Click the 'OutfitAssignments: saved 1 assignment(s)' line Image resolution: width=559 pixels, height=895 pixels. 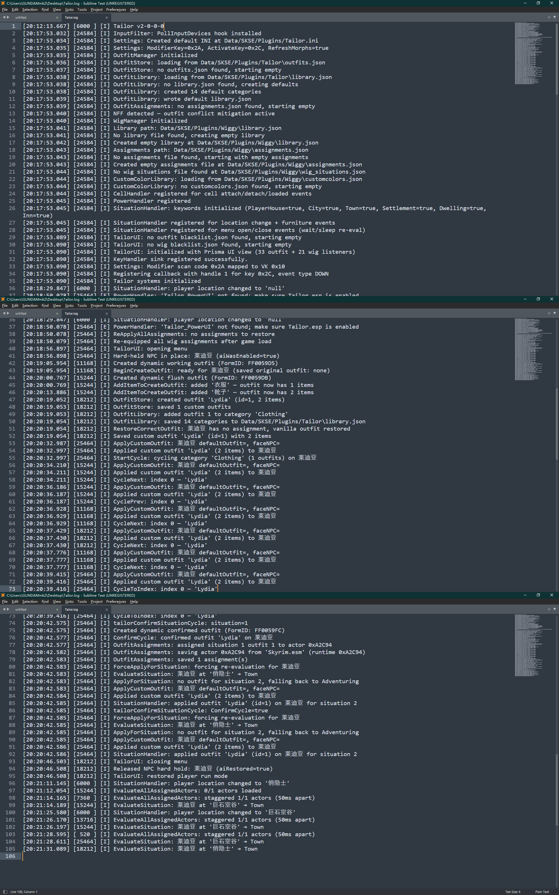click(135, 659)
